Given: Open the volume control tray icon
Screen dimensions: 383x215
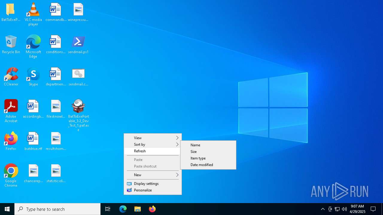Looking at the screenshot, I should 344,209.
